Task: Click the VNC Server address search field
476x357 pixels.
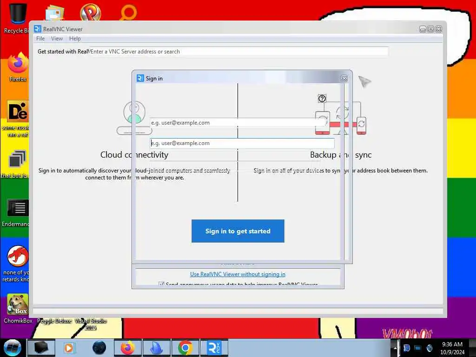Action: 239,52
